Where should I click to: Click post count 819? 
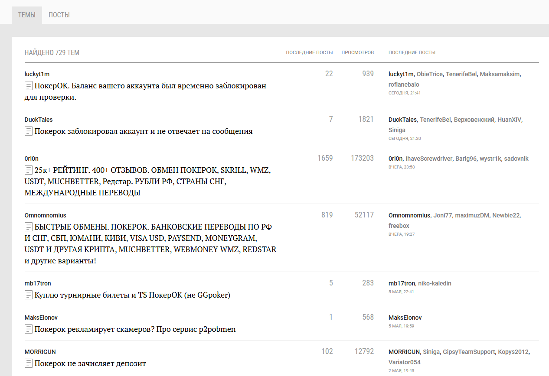pyautogui.click(x=327, y=215)
